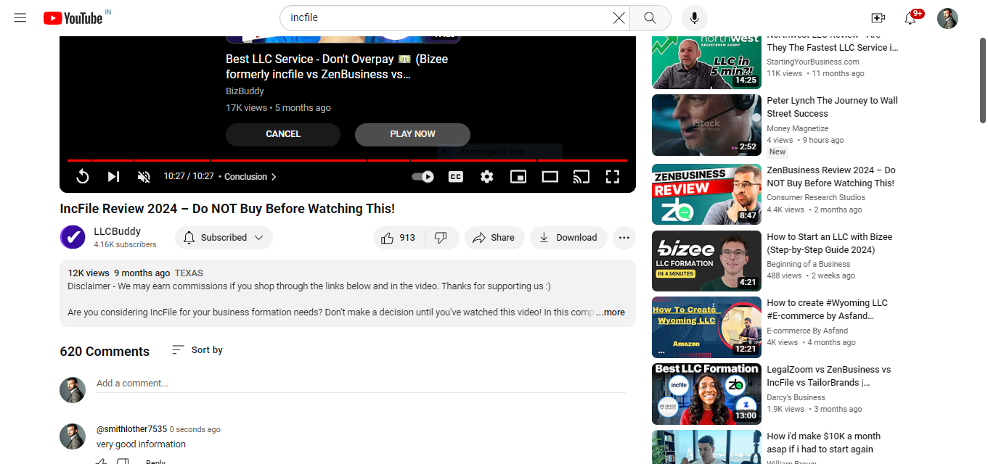Open the Create video menu

[x=878, y=18]
